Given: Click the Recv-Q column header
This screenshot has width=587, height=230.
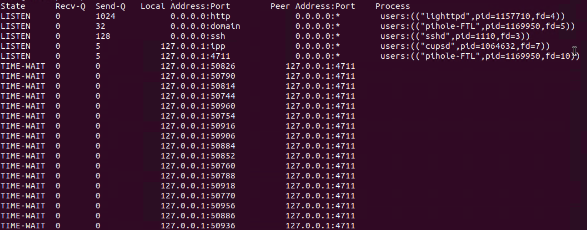Looking at the screenshot, I should 71,6.
